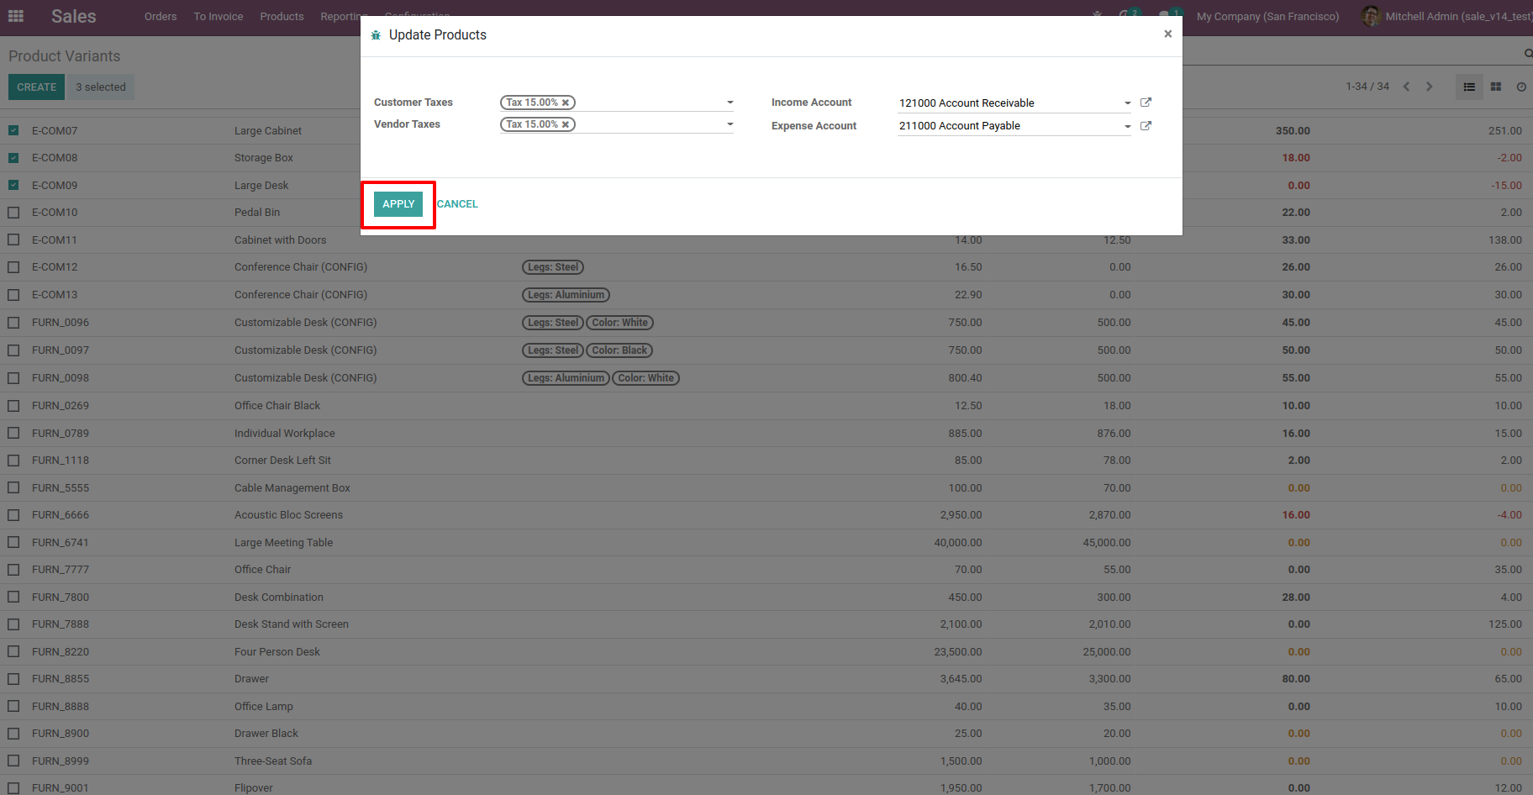Screen dimensions: 1533x795
Task: Expand the Customer Taxes dropdown arrow
Action: (730, 103)
